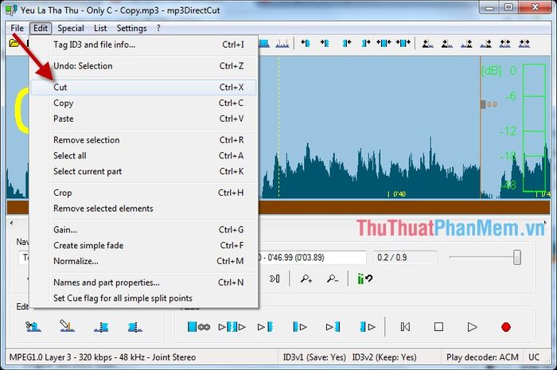Screen dimensions: 557x370
Task: Click the scissors cut icon in Edit panel
Action: click(33, 326)
